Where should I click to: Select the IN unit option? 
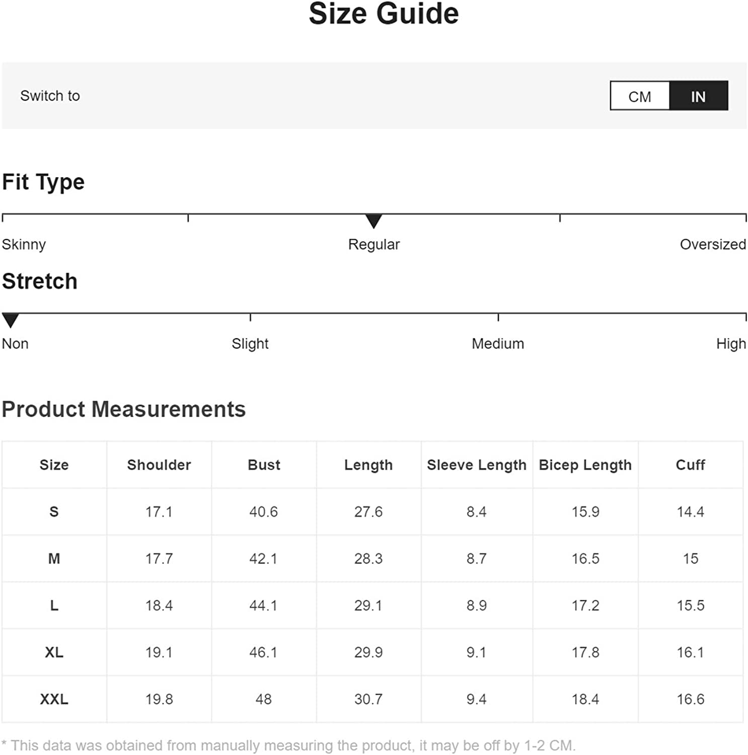(698, 96)
